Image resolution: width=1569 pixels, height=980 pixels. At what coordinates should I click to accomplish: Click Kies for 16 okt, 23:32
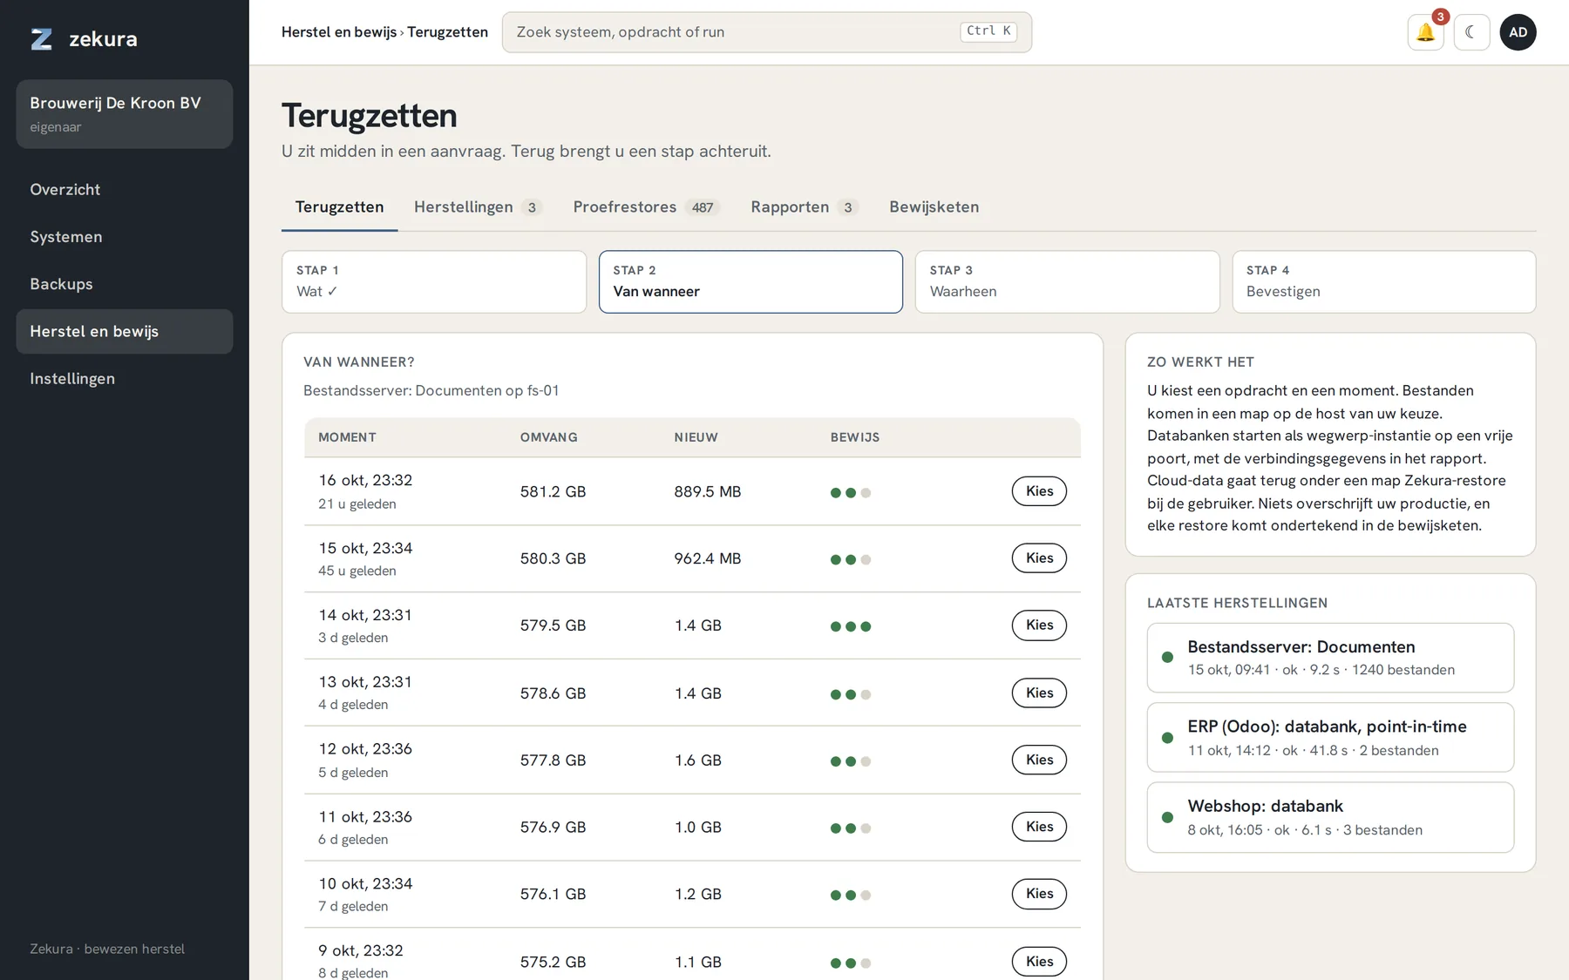pyautogui.click(x=1039, y=491)
